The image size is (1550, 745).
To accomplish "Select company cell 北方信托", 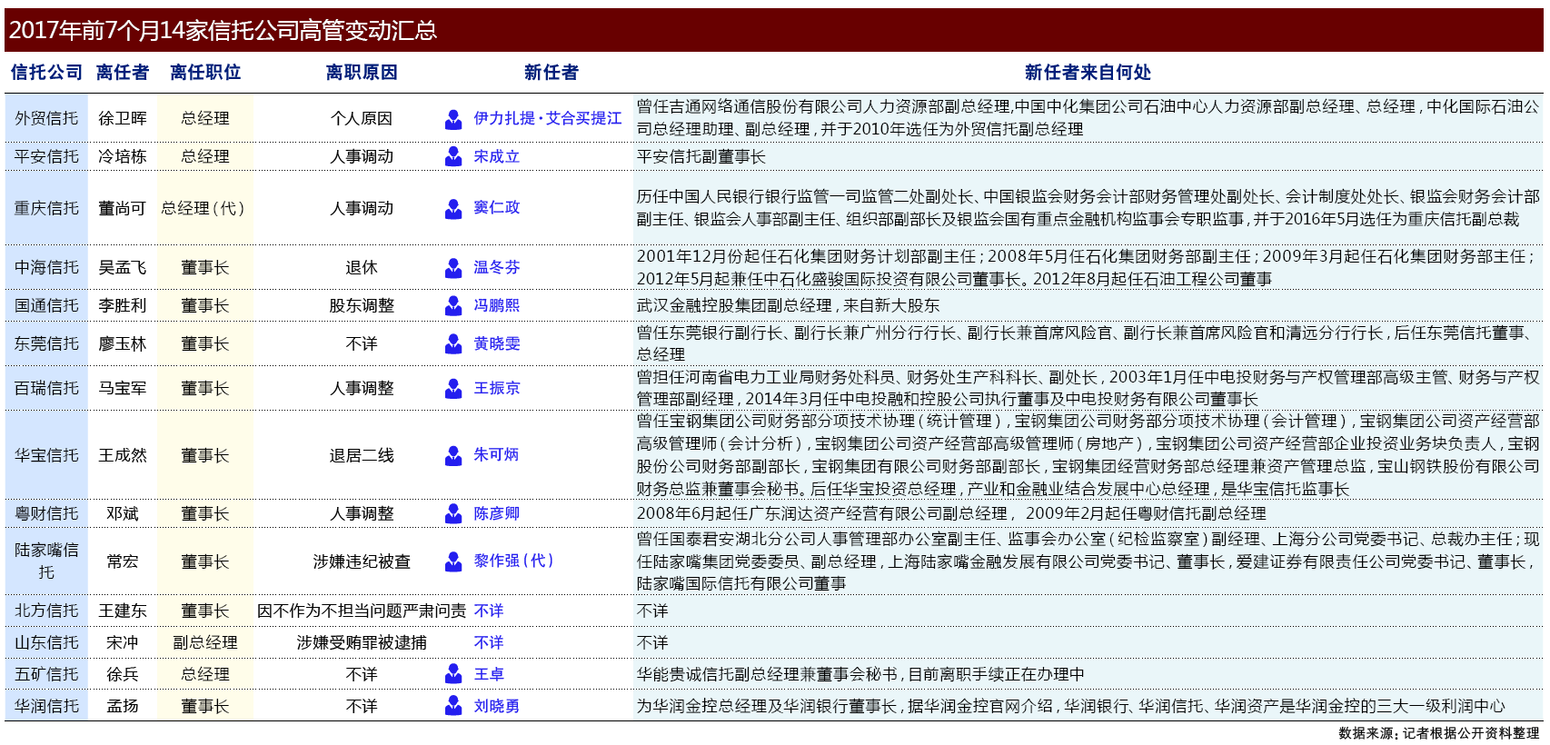I will 46,611.
